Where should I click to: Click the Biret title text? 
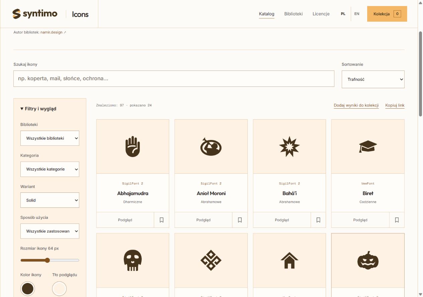point(368,193)
